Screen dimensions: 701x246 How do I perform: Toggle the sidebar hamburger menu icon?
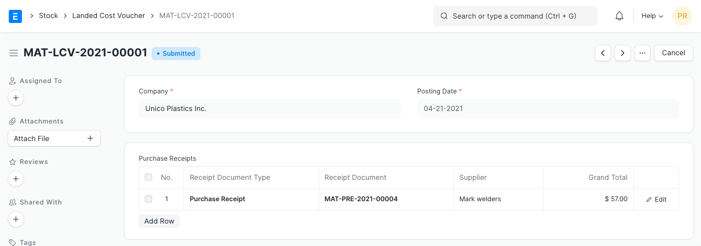click(14, 53)
